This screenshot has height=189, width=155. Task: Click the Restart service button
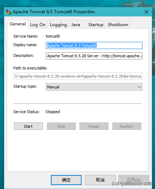[x=127, y=126]
